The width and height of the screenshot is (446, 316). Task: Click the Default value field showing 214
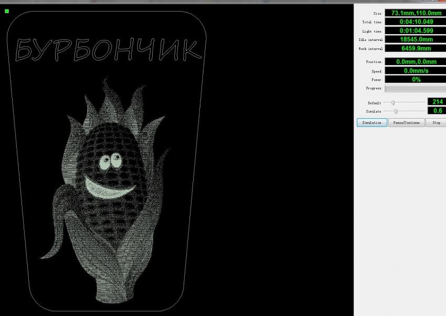[x=437, y=102]
